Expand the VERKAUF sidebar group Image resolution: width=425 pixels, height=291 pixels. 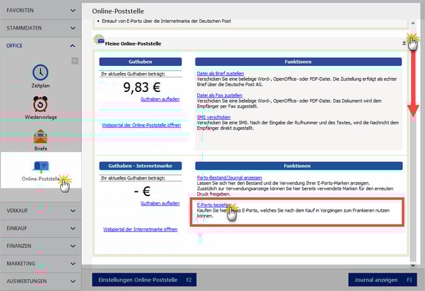41,210
